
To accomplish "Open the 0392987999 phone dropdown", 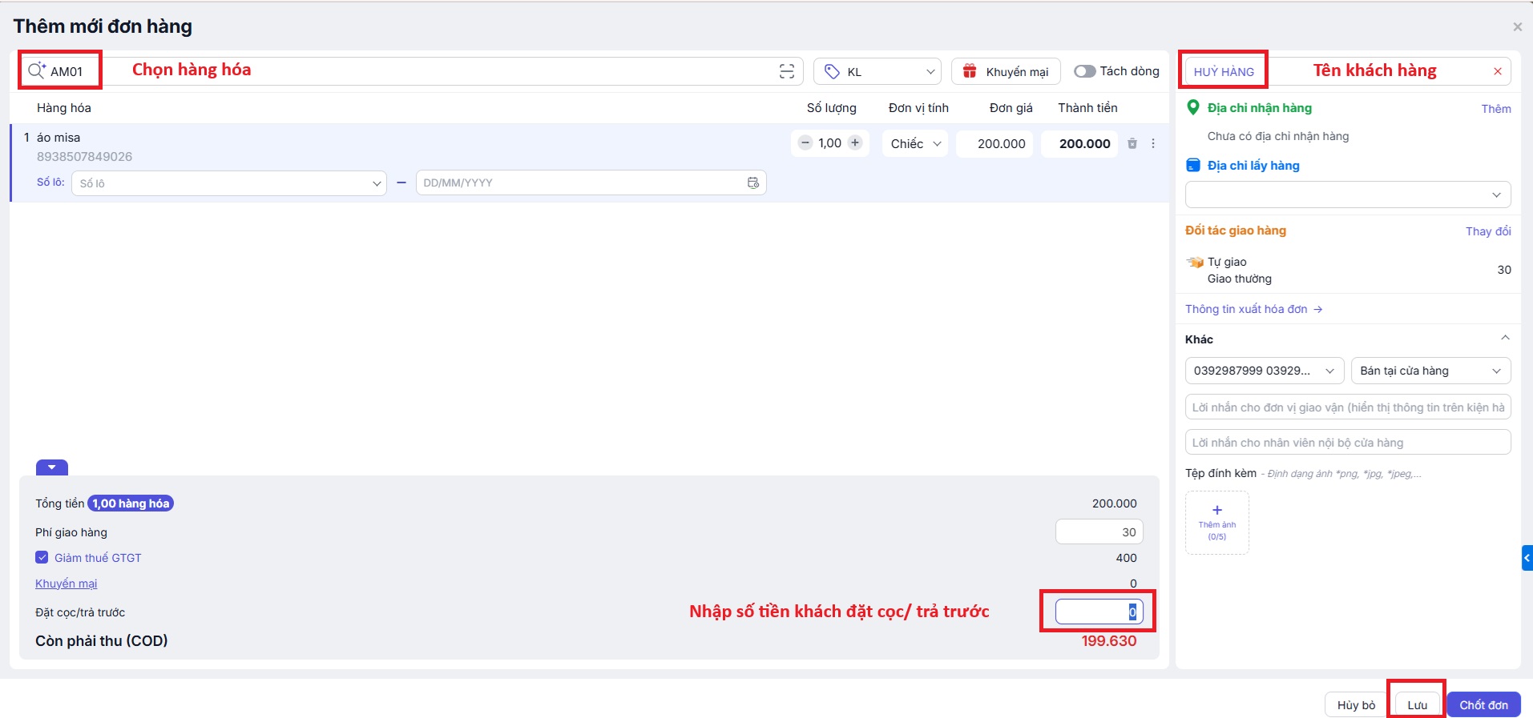I will pos(1265,371).
